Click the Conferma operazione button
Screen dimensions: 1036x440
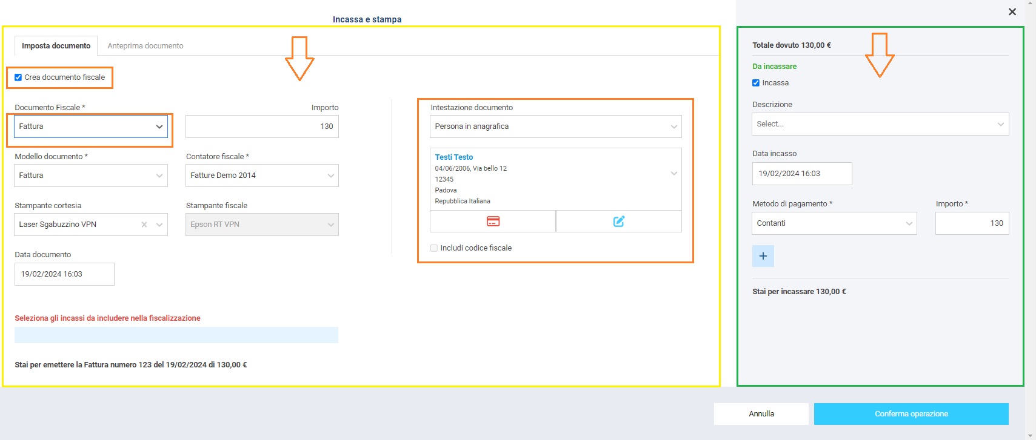[x=911, y=414]
